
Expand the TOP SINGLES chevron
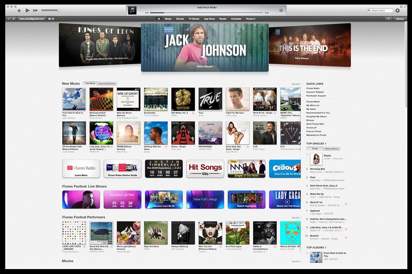point(325,144)
